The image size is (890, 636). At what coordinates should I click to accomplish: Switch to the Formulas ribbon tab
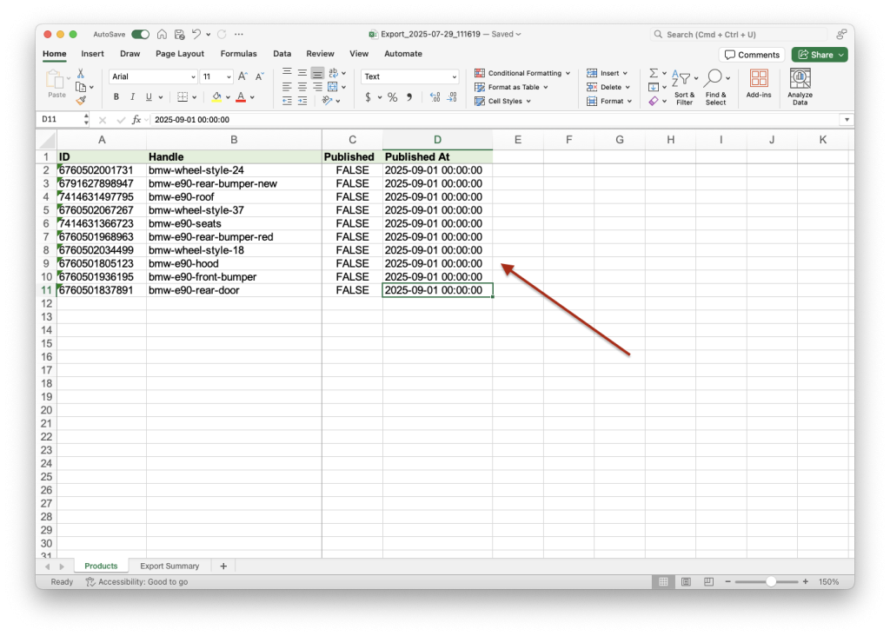238,53
